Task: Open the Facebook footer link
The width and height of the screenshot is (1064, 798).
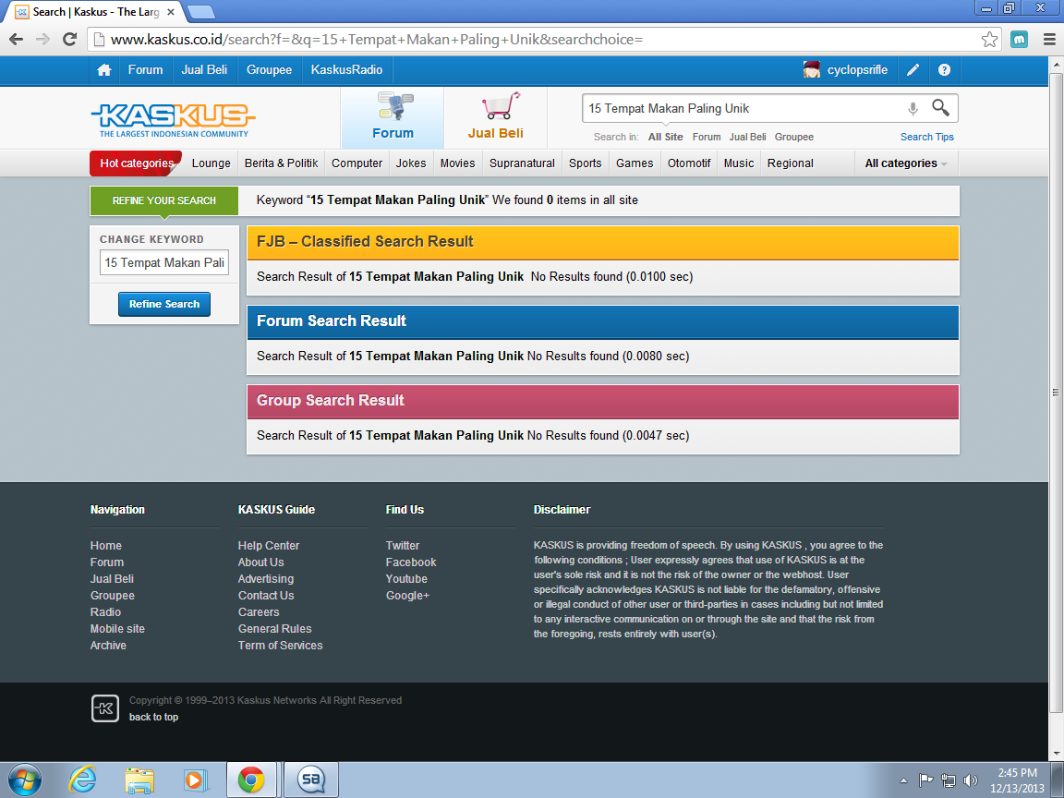Action: pos(410,562)
